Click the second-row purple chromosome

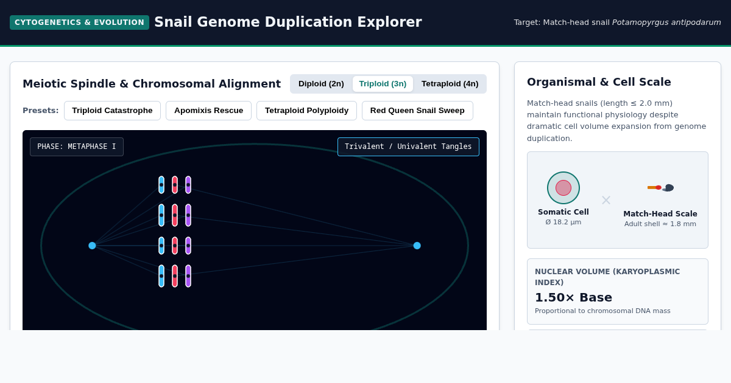pos(188,215)
